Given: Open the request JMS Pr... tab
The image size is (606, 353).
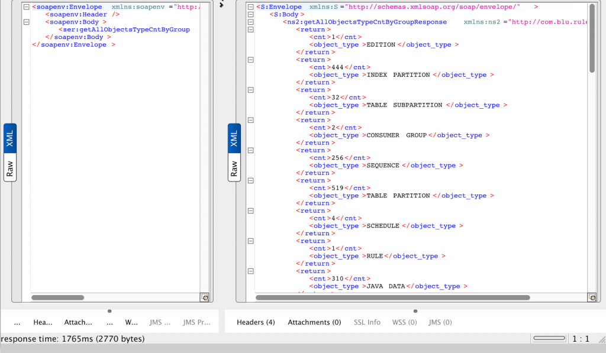Looking at the screenshot, I should click(196, 322).
